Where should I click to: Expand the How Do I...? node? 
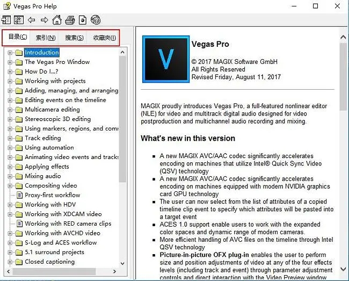click(x=10, y=71)
